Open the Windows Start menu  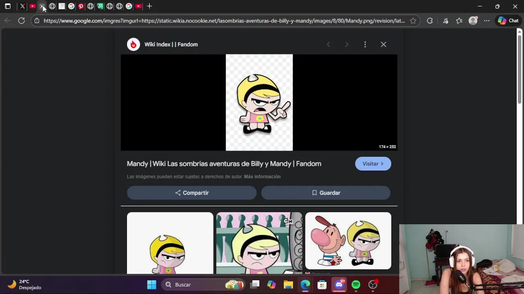(x=152, y=285)
